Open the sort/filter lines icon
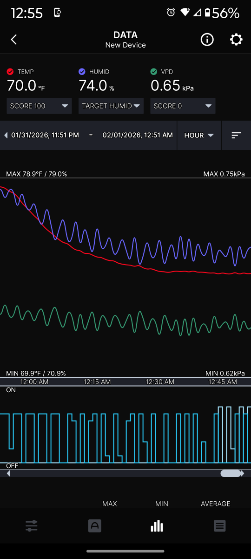The width and height of the screenshot is (251, 559). point(236,135)
